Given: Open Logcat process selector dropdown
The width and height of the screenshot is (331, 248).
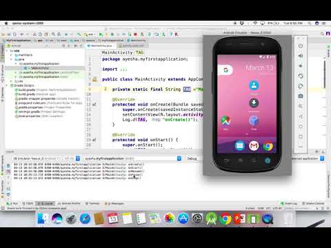Looking at the screenshot, I should [132, 158].
